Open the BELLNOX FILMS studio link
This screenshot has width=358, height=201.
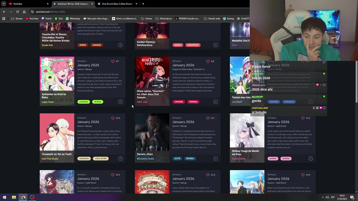(145, 159)
